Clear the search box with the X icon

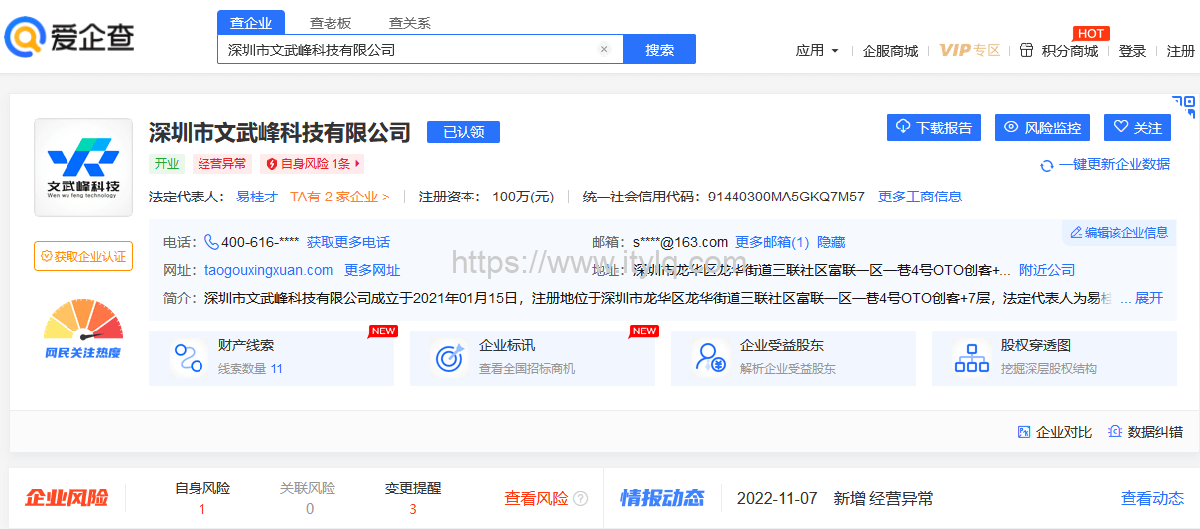[604, 49]
